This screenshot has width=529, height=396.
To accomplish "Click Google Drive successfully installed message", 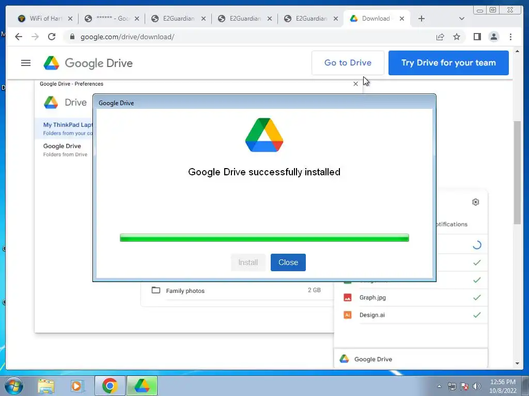I will pos(264,172).
